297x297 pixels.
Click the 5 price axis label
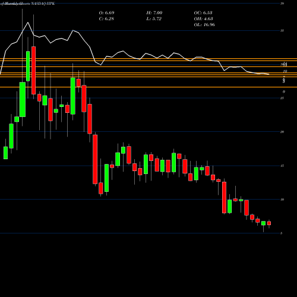[282, 233]
